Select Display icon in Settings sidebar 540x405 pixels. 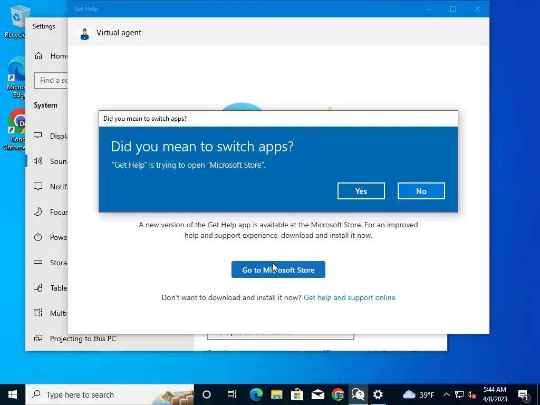coord(38,136)
